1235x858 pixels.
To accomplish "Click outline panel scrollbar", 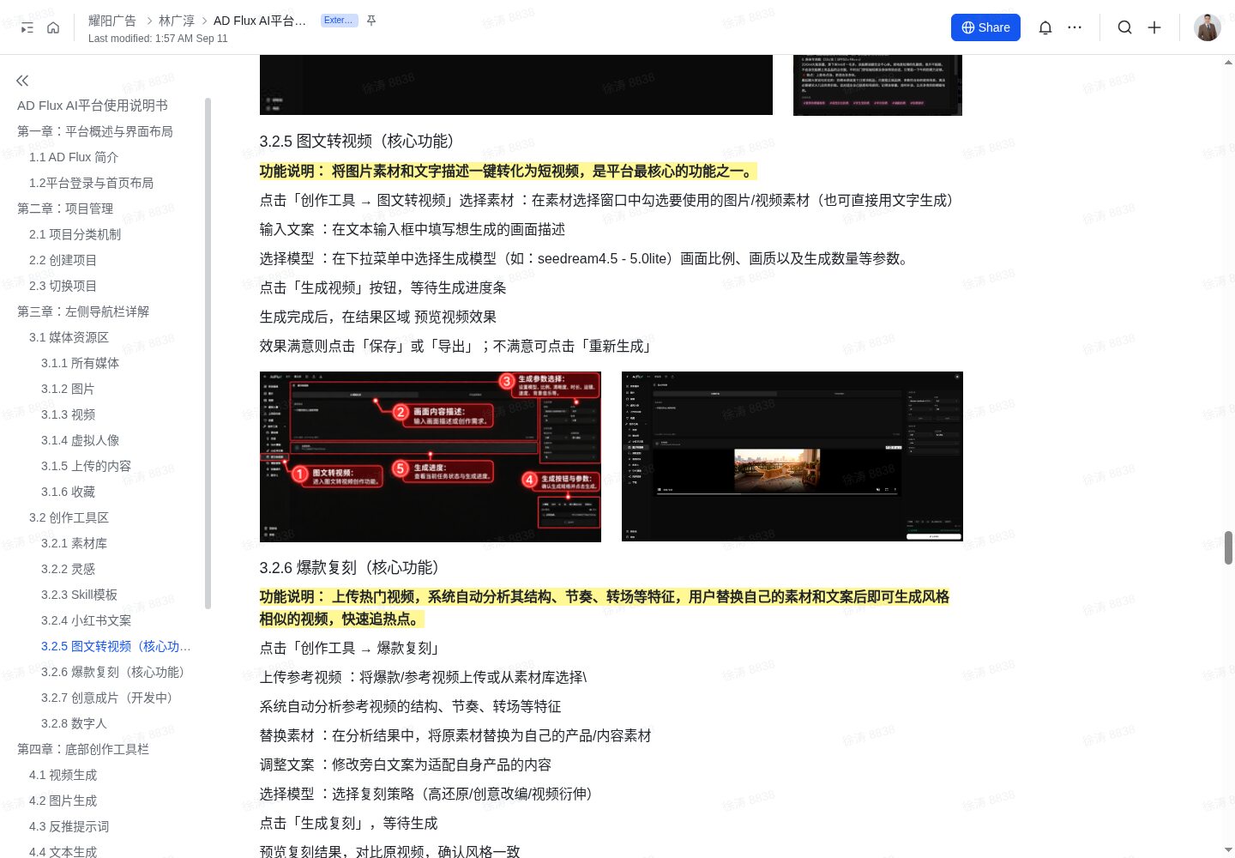I will pyautogui.click(x=208, y=353).
